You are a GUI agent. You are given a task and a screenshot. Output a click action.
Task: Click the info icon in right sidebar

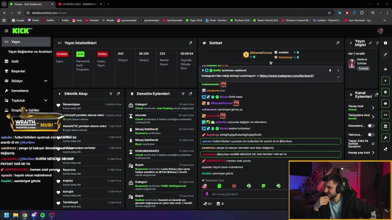coord(386,42)
